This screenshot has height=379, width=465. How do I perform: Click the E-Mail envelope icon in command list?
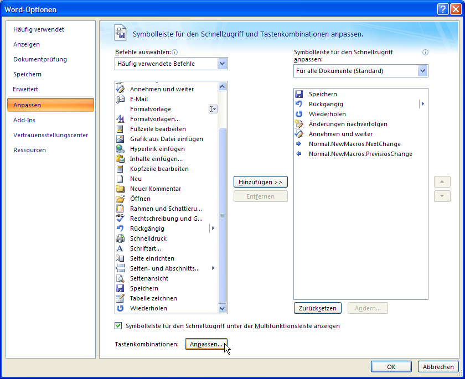(x=120, y=99)
